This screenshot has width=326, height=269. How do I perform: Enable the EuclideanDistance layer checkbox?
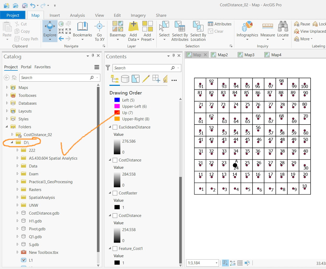[115, 127]
